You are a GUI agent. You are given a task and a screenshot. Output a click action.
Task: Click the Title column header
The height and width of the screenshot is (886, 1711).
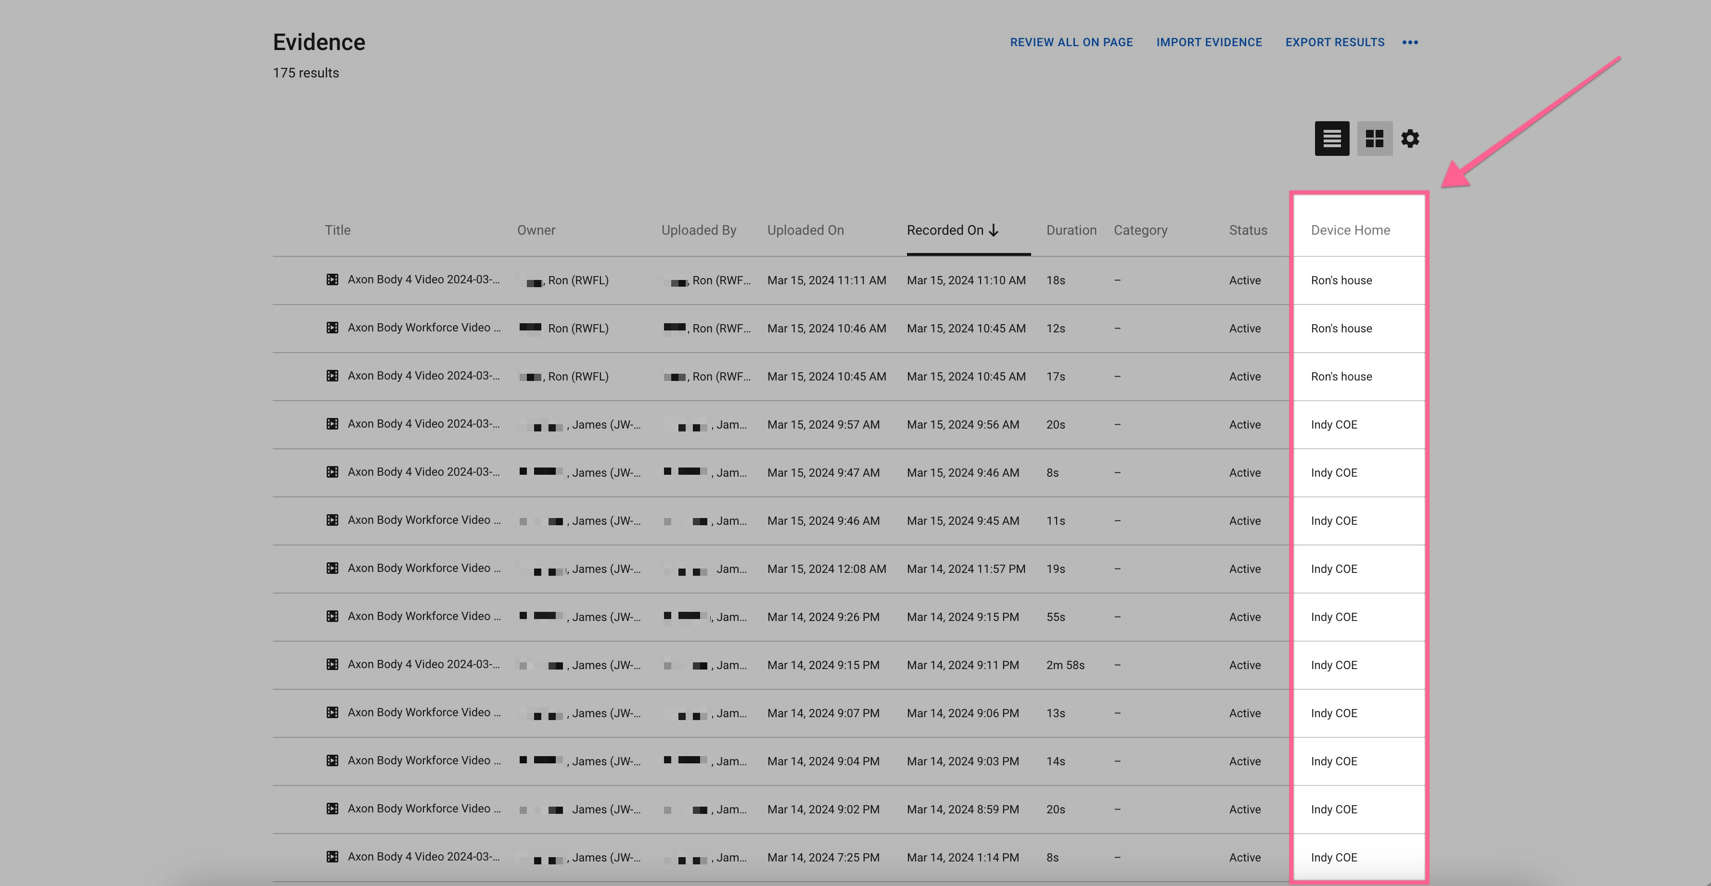pyautogui.click(x=337, y=230)
